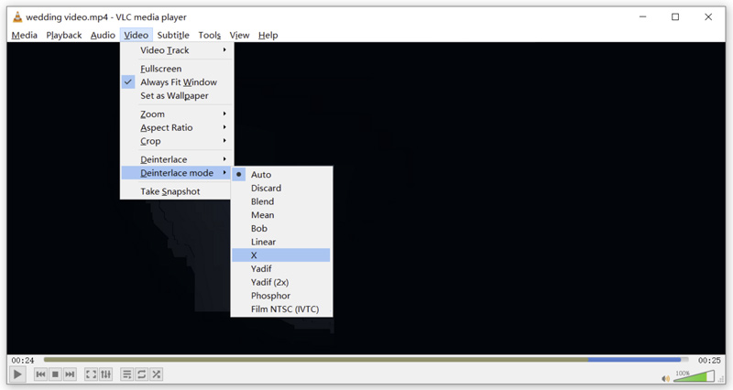733x390 pixels.
Task: Toggle fullscreen via the toolbar icon
Action: 91,374
